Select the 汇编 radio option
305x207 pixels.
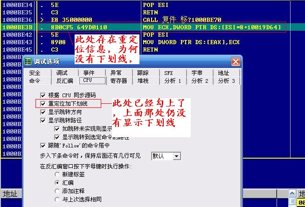point(57,182)
